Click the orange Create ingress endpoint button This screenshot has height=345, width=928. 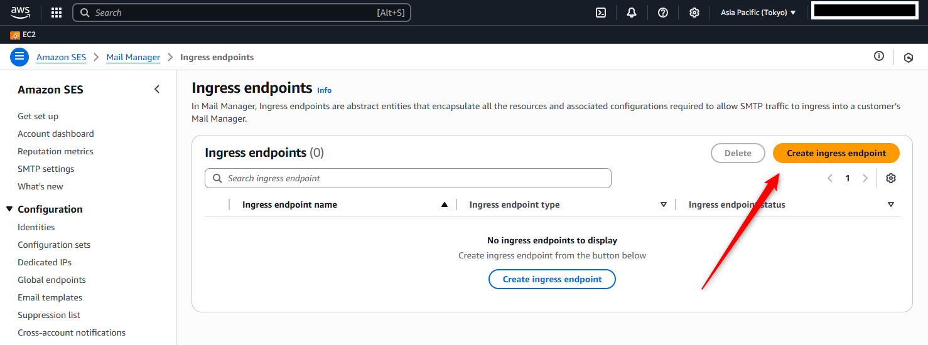coord(836,153)
